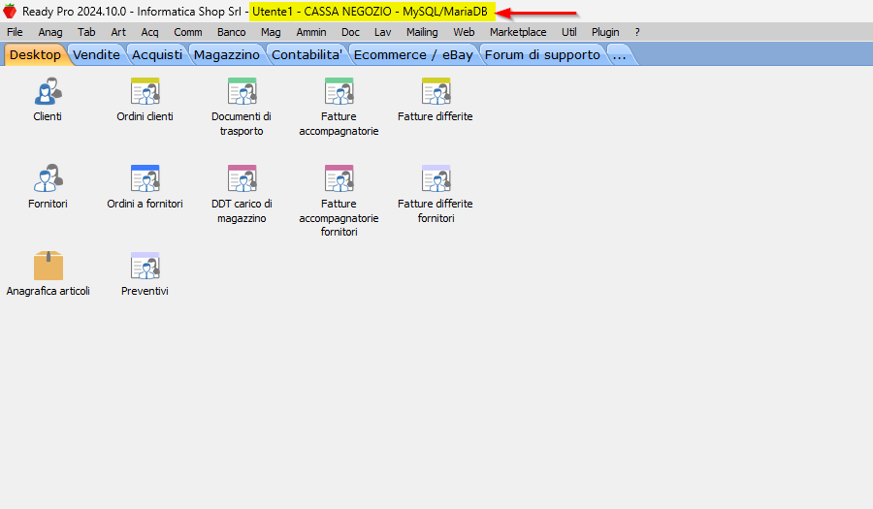Open the Ordini a fornitori icon
Screen dimensions: 873x509
coord(145,178)
